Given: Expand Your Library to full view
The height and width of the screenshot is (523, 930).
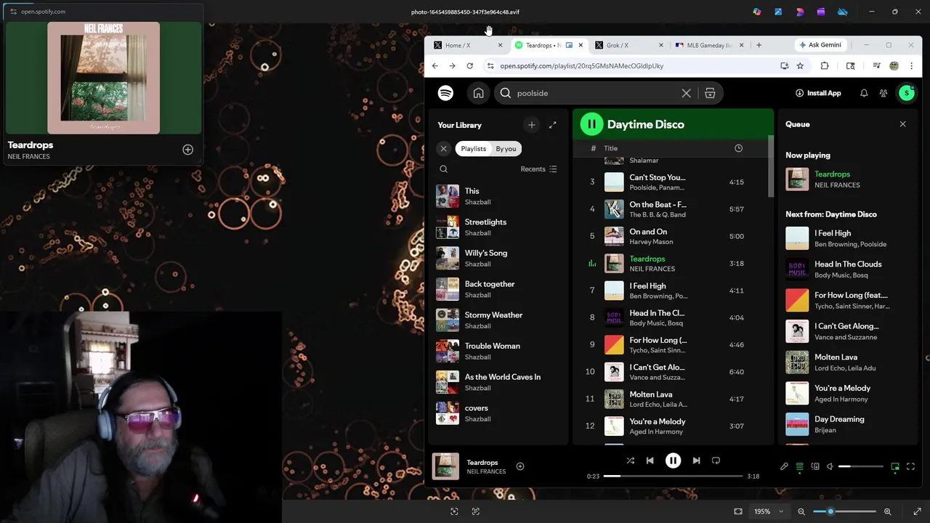Looking at the screenshot, I should 552,125.
